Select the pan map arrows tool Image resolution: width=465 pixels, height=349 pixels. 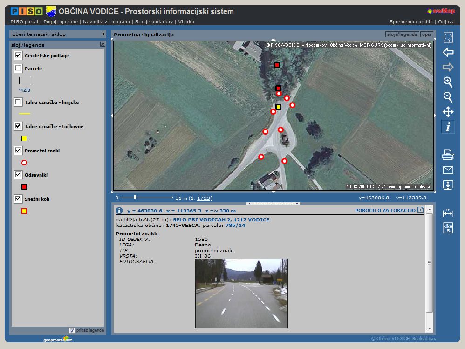(x=448, y=112)
